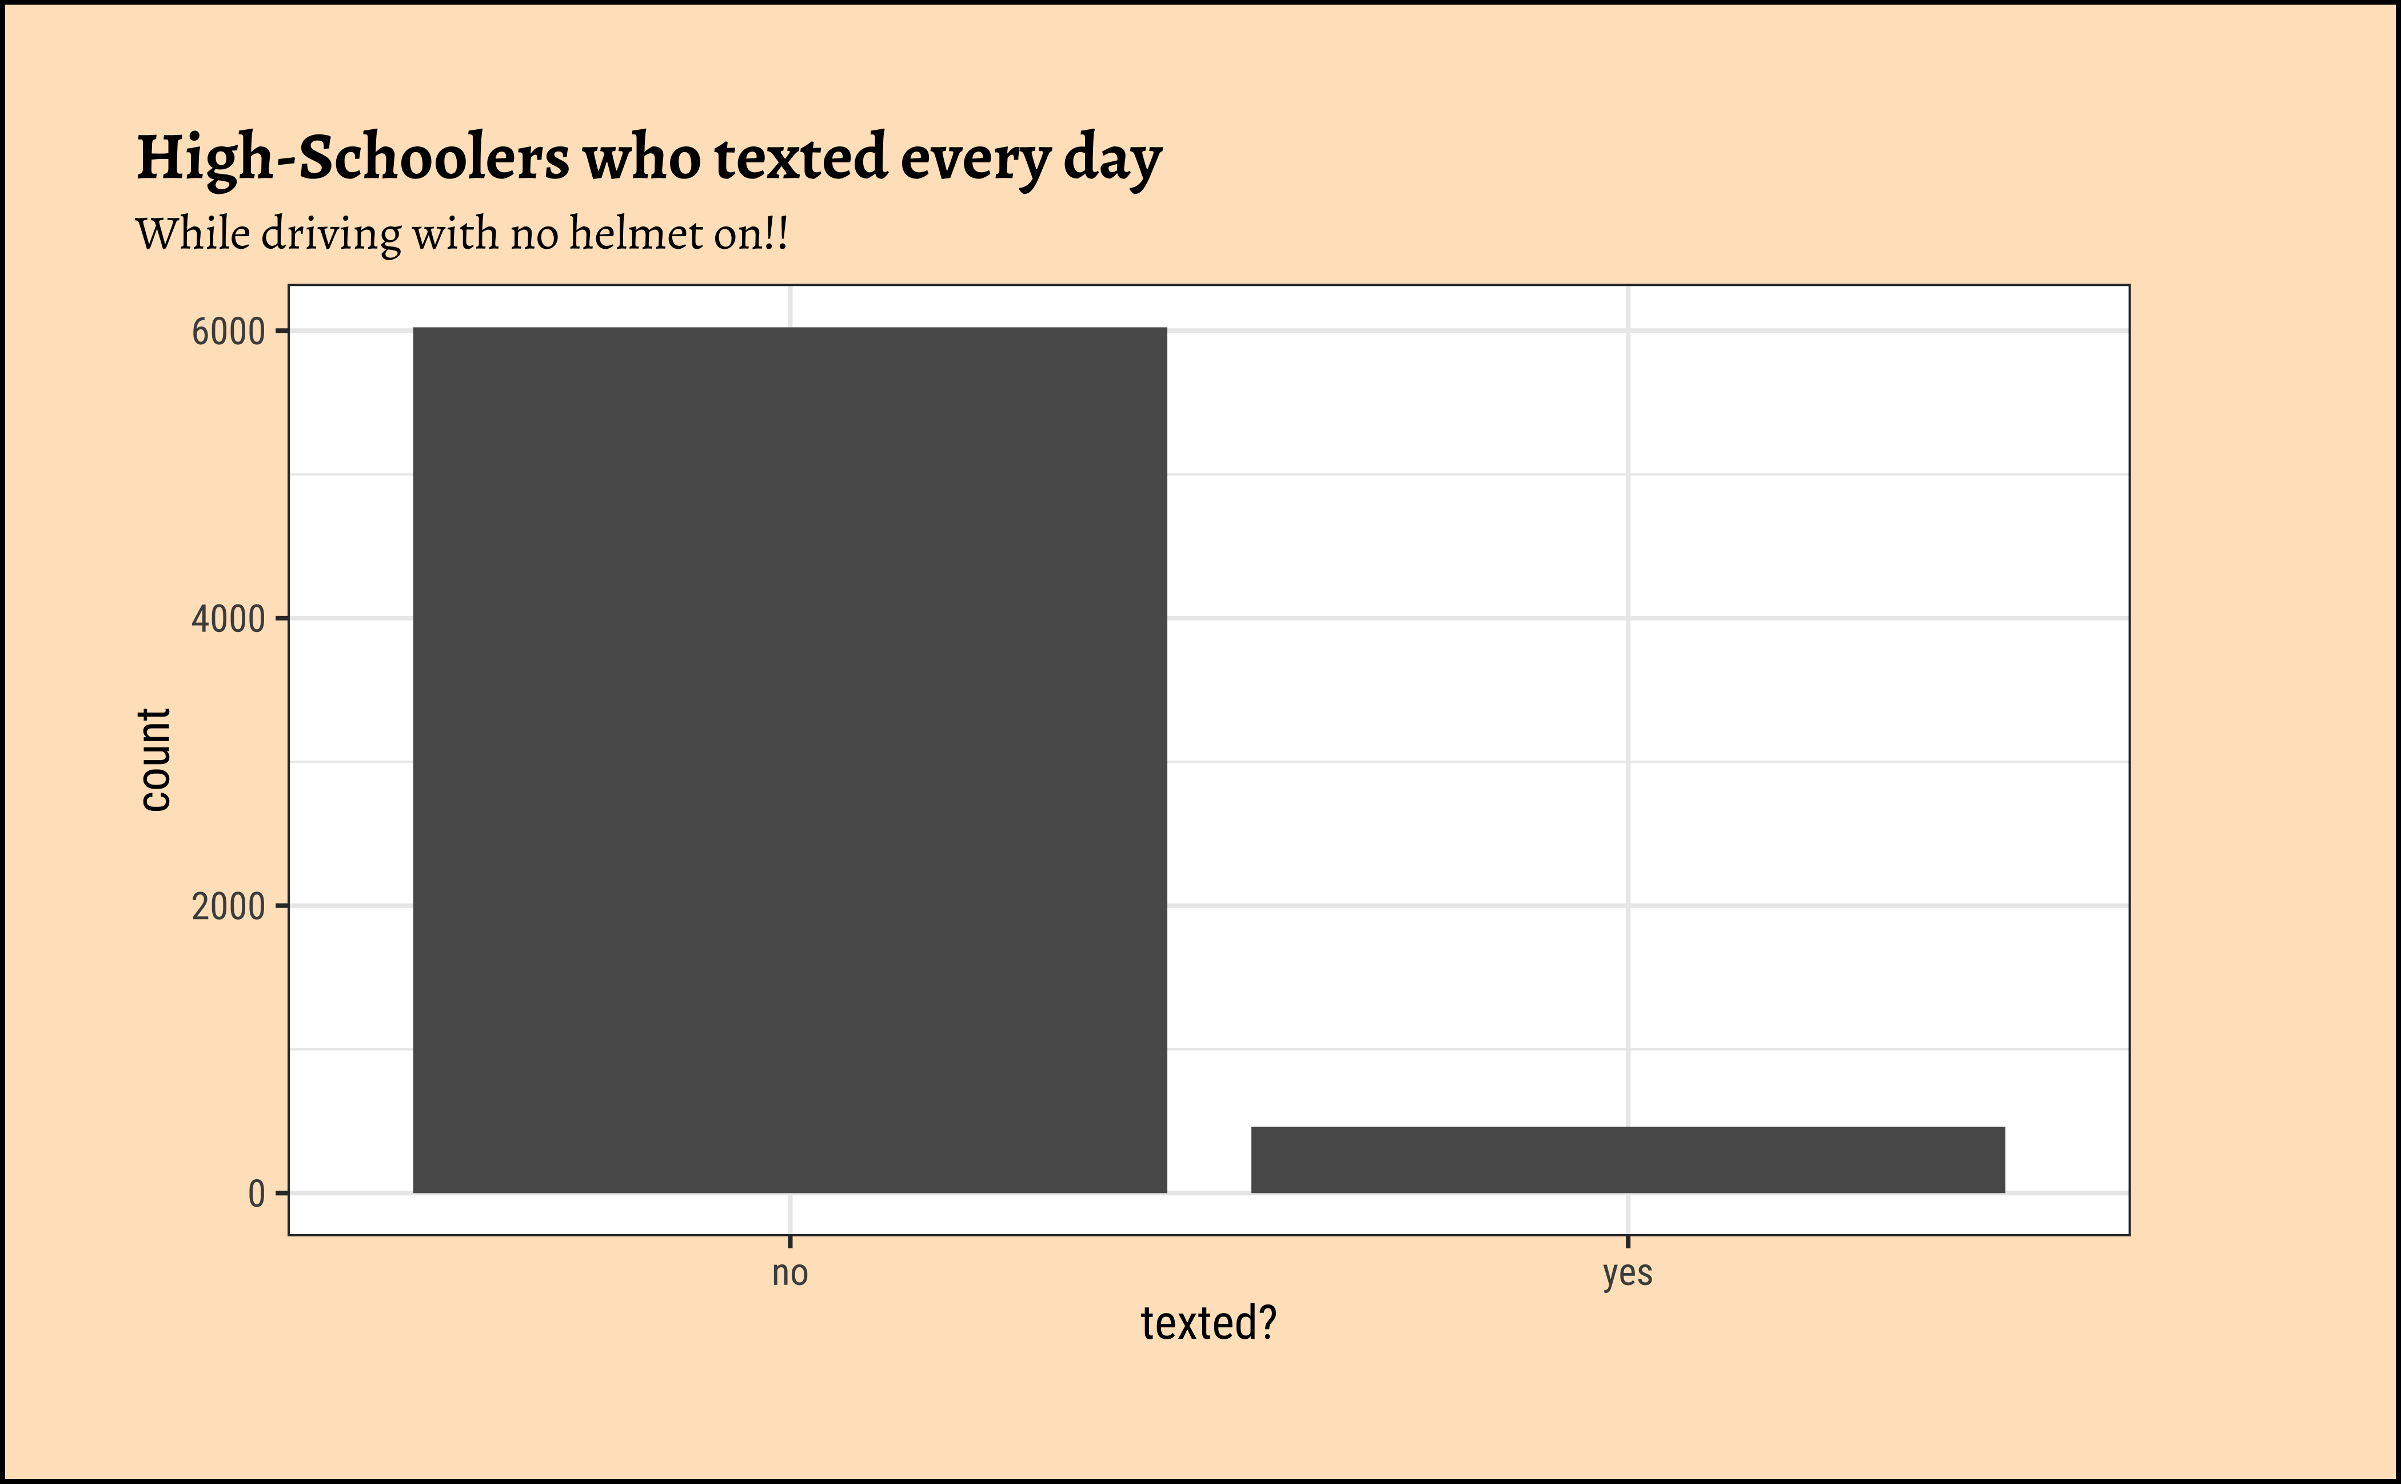Click the y-axis tick mark beside 0
Screen dimensions: 2401x1484
click(282, 1193)
